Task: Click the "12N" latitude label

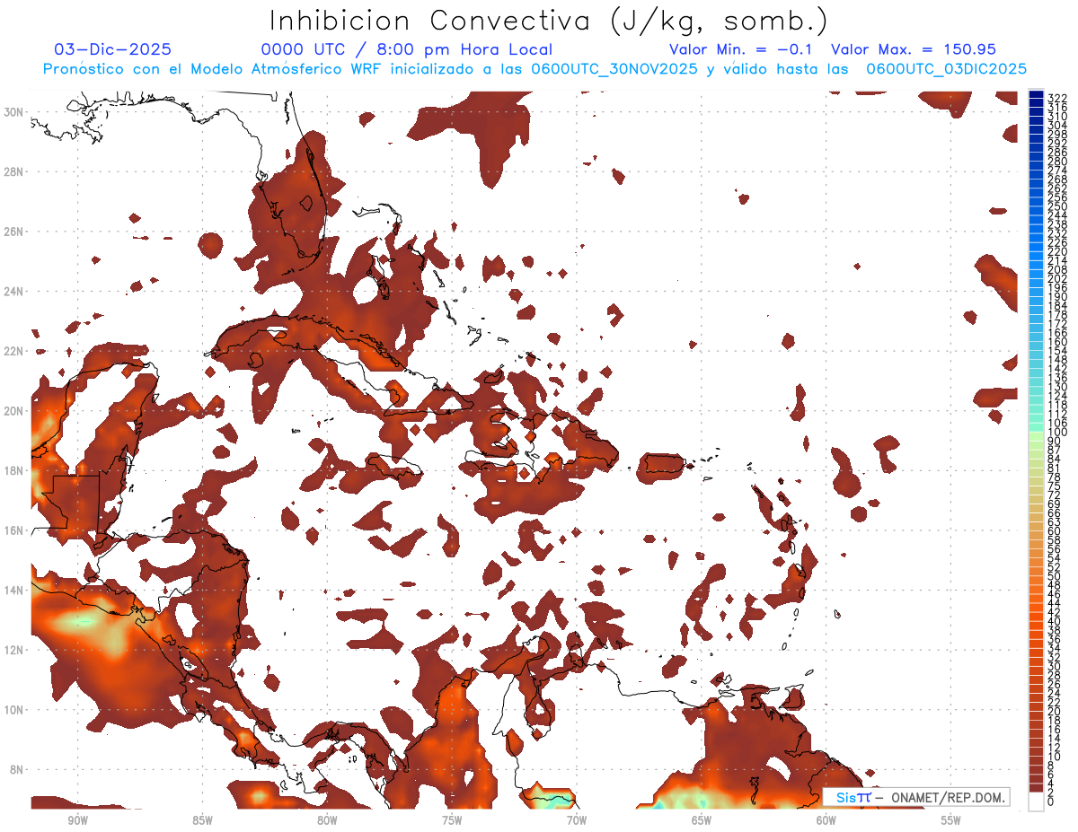Action: click(x=14, y=650)
